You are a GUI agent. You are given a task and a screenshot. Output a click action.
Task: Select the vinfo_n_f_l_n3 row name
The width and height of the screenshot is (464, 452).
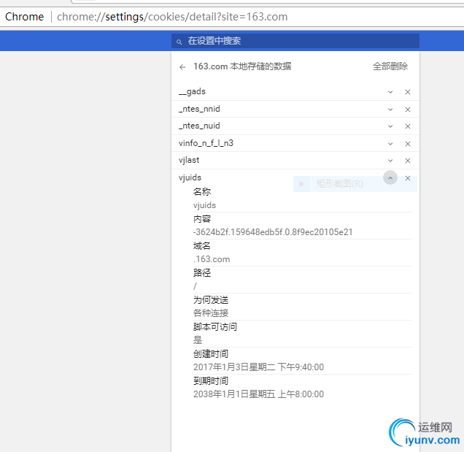(206, 143)
